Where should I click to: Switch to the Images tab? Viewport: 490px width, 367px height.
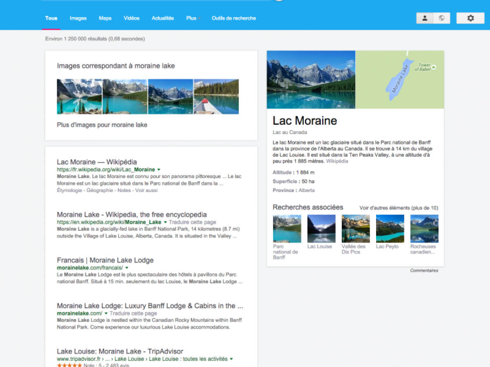click(x=78, y=18)
